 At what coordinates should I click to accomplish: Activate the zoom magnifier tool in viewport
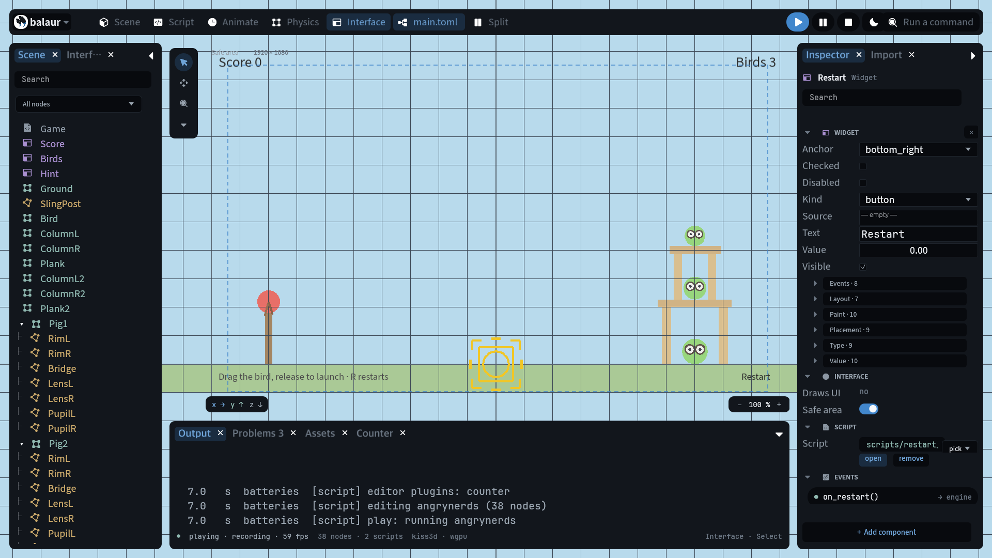point(183,104)
